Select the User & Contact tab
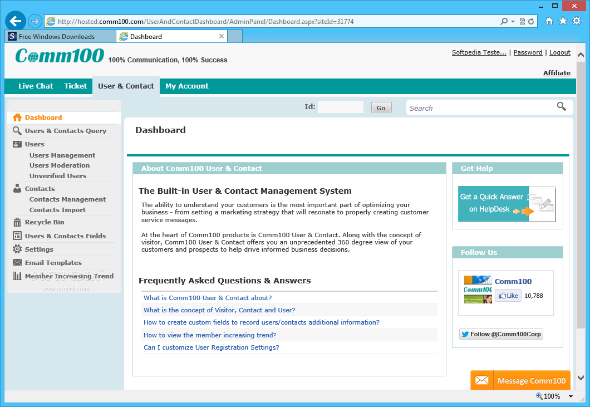The height and width of the screenshot is (407, 590). (126, 86)
